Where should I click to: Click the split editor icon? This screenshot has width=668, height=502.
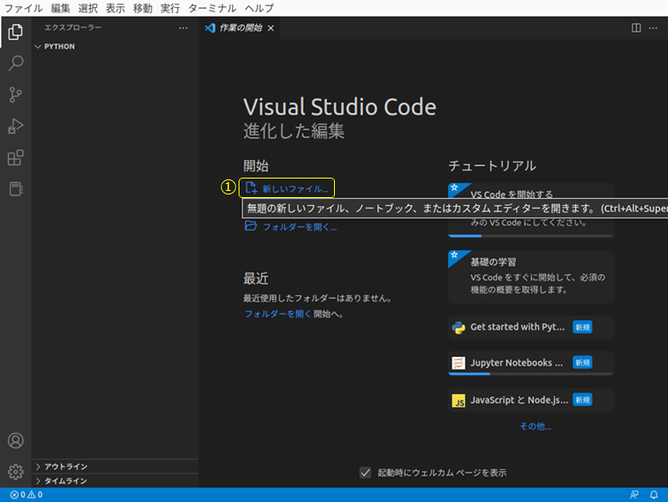click(x=635, y=28)
